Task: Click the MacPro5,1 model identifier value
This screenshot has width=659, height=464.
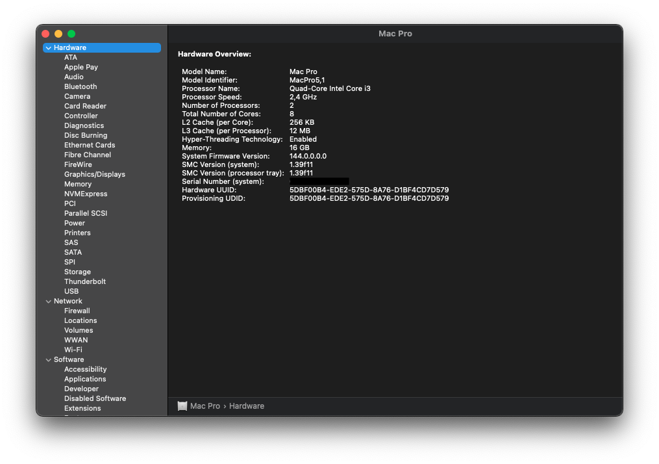Action: click(x=307, y=80)
